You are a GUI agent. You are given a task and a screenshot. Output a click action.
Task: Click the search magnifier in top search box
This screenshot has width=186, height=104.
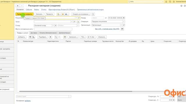pyautogui.click(x=129, y=2)
